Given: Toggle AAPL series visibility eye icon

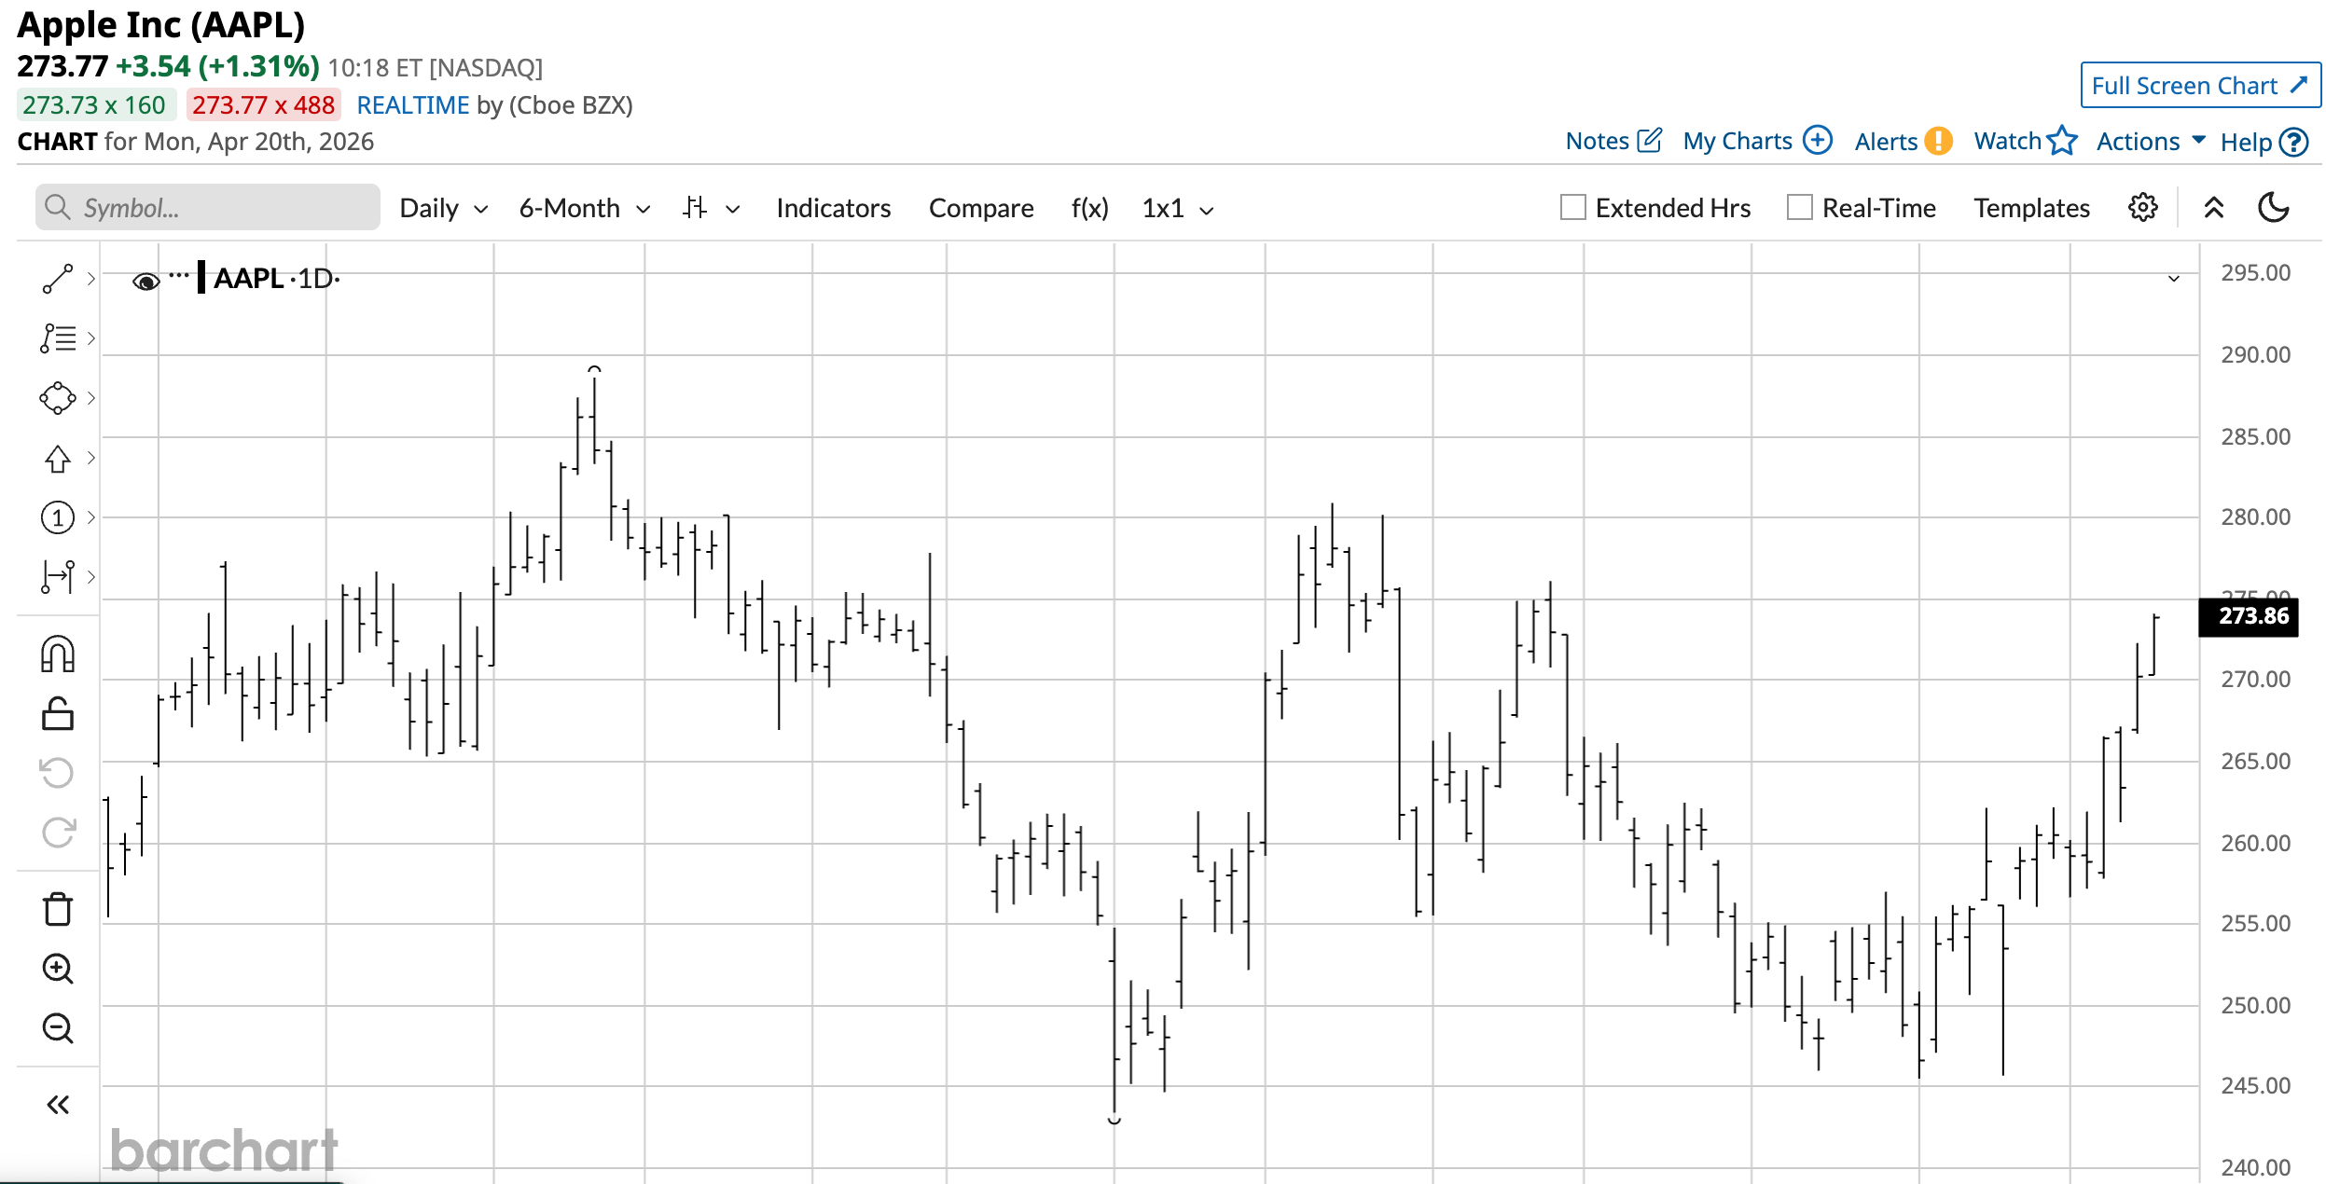Looking at the screenshot, I should (145, 281).
